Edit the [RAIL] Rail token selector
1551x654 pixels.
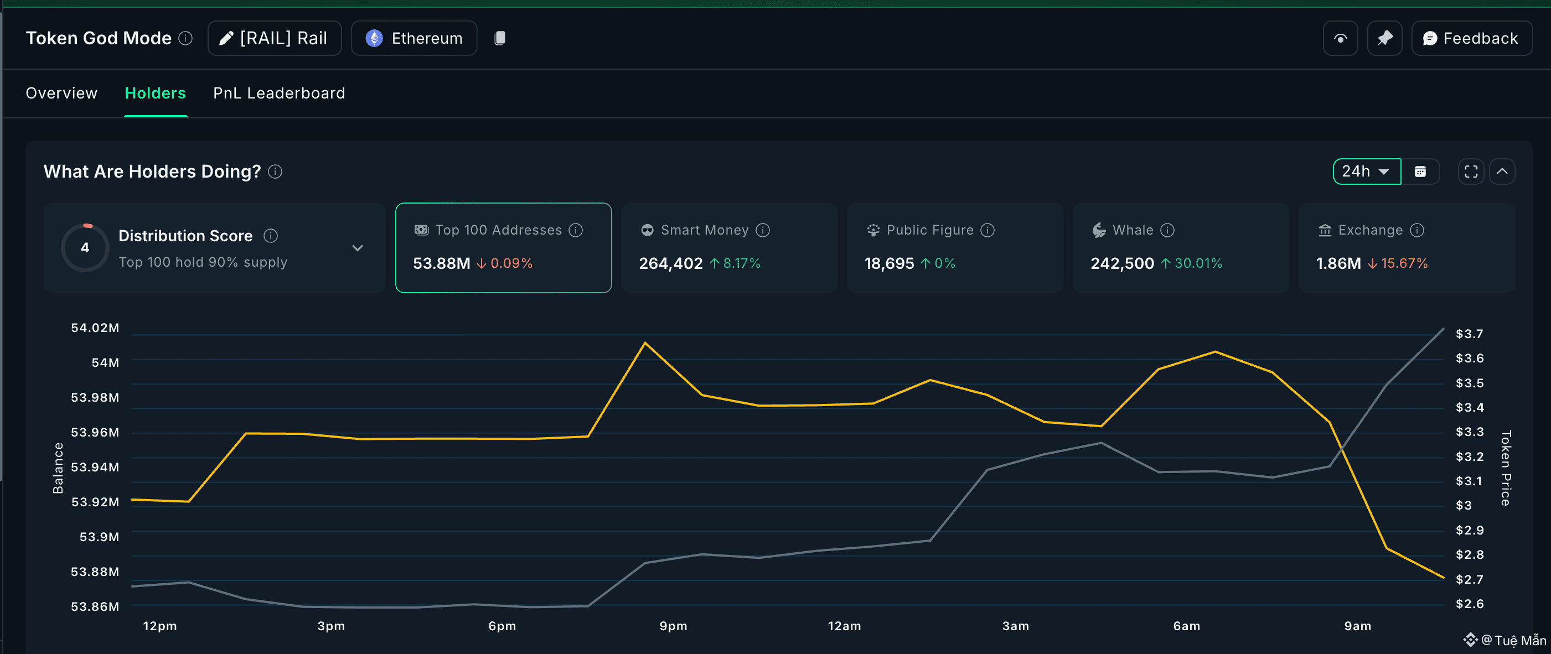coord(275,38)
